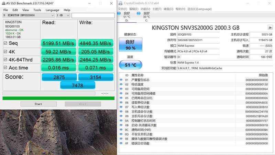275x155 pixels.
Task: Open the 硬盘(D) menu in CrystalDiskInfo
Action: 168,9
